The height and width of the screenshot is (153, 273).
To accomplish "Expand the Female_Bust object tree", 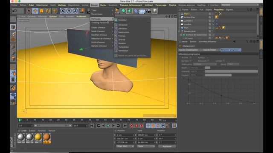I will (x=179, y=31).
